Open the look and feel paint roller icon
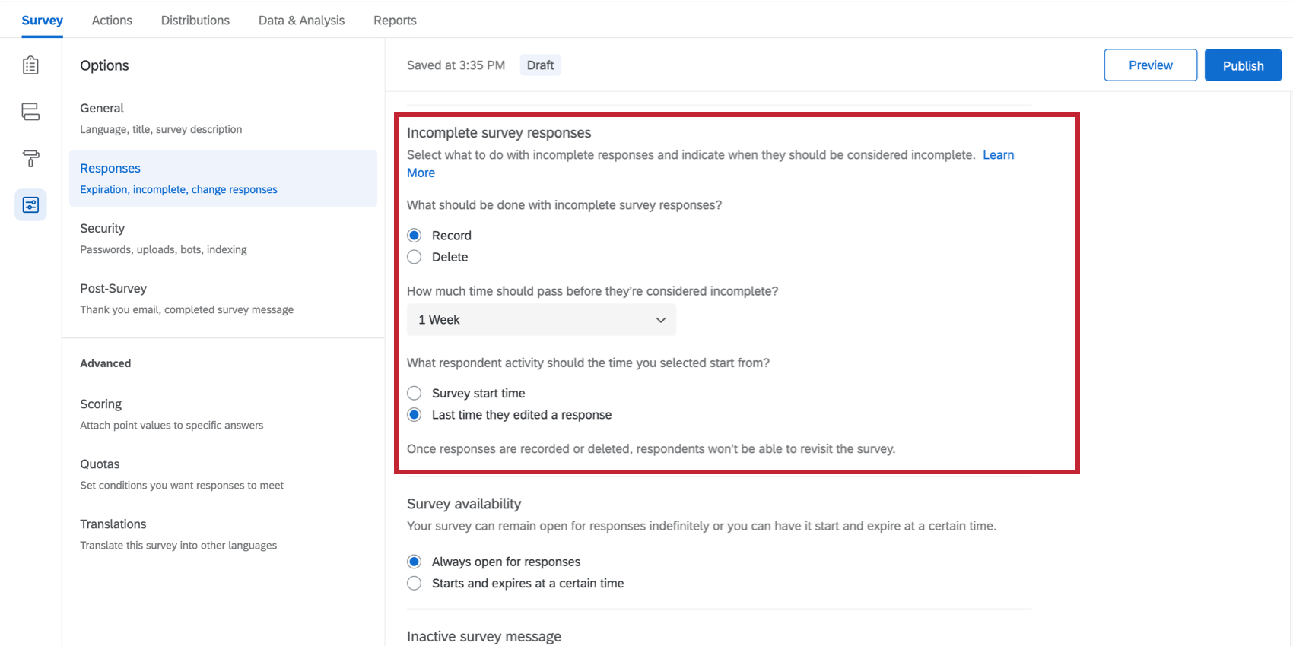Screen dimensions: 1293x646 (x=30, y=158)
